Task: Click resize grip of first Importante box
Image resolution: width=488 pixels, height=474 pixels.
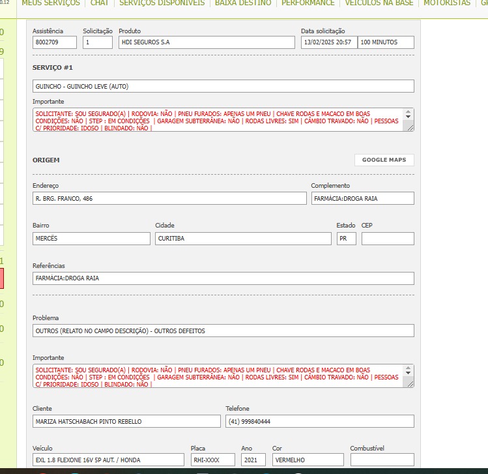Action: (410, 128)
